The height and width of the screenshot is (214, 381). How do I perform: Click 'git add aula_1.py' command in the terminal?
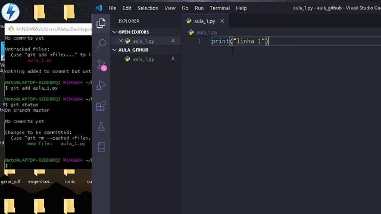click(34, 88)
